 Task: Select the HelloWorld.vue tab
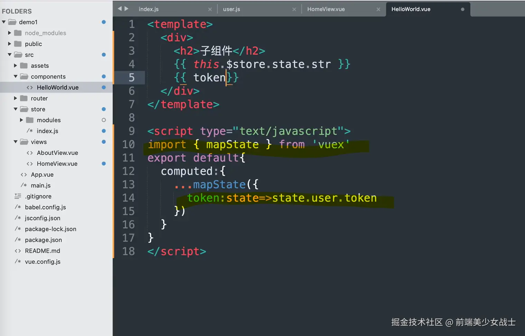[411, 9]
